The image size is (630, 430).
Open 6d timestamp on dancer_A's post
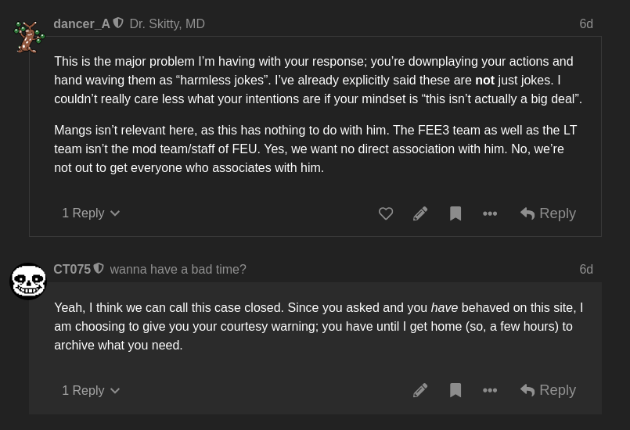pyautogui.click(x=586, y=23)
